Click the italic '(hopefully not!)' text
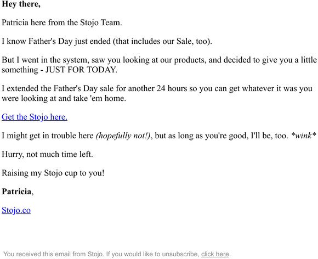This screenshot has width=318, height=259. click(123, 136)
